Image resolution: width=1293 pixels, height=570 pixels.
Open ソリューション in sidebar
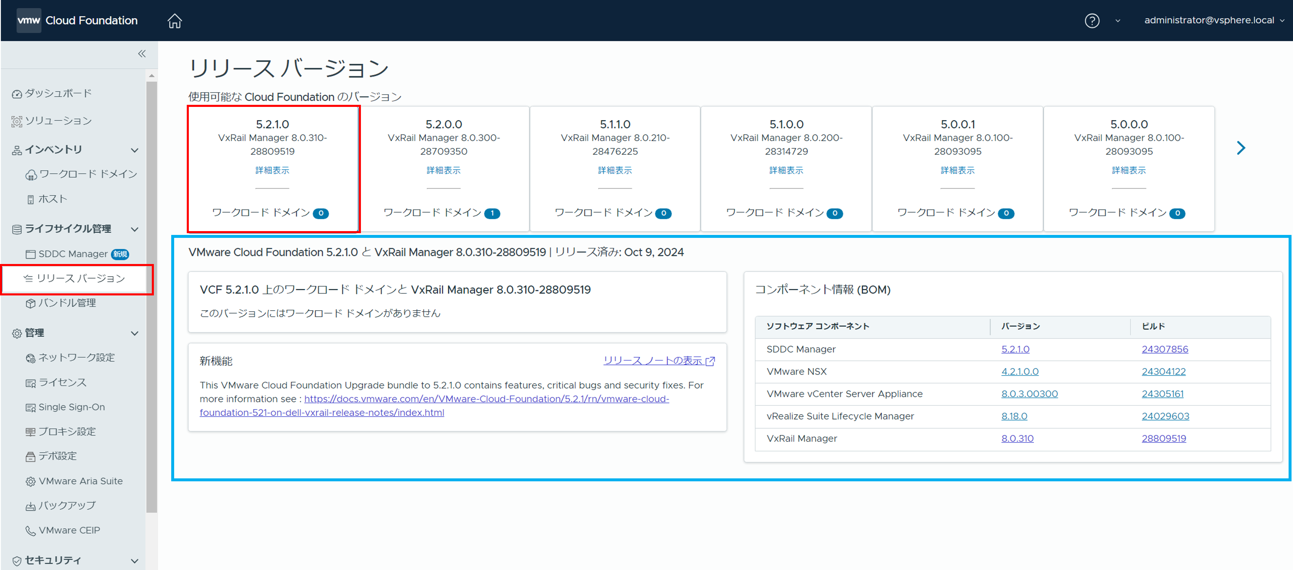(52, 121)
